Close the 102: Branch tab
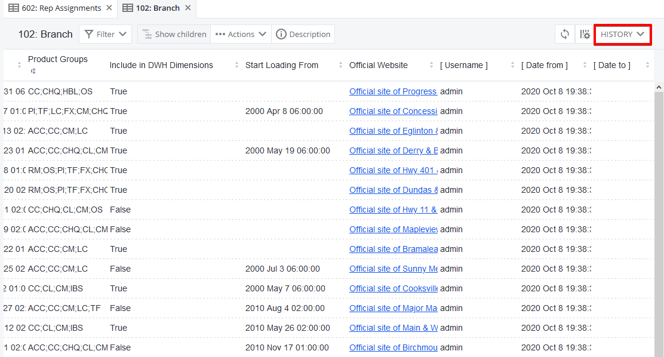 click(x=187, y=8)
